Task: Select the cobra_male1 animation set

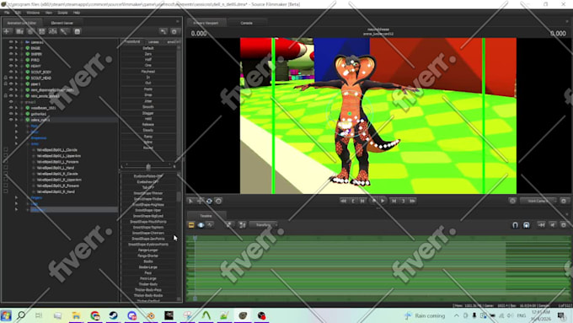Action: coord(40,120)
